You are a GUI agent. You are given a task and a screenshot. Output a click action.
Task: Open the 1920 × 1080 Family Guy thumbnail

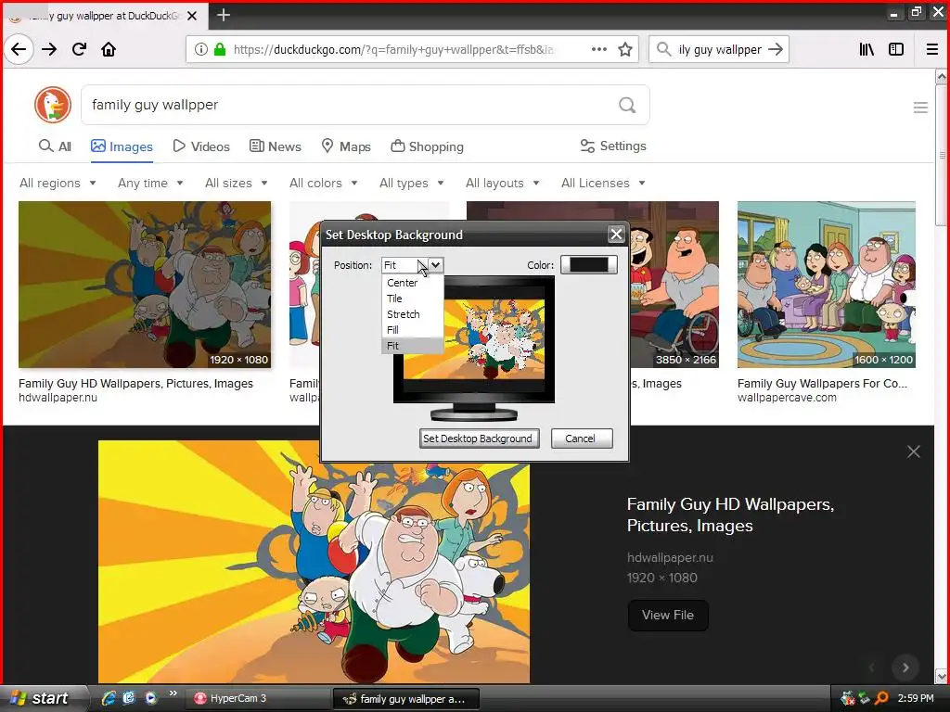pos(145,285)
